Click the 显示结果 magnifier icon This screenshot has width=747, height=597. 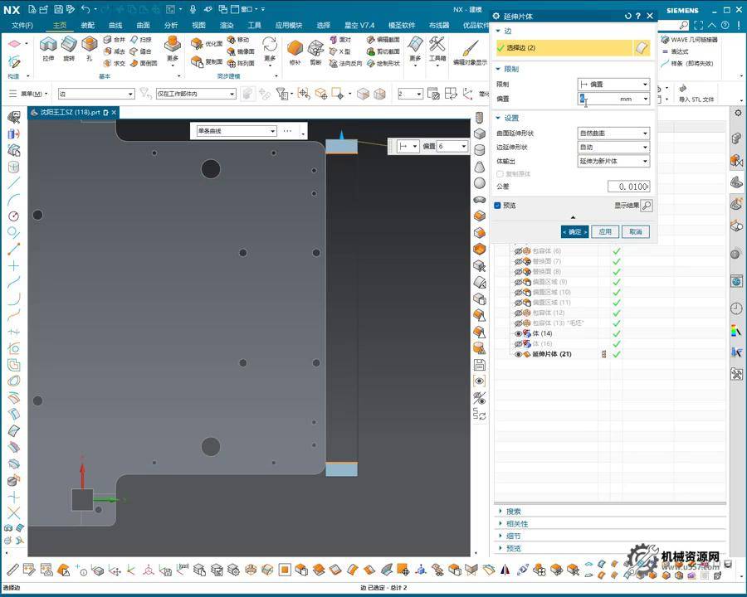coord(647,206)
